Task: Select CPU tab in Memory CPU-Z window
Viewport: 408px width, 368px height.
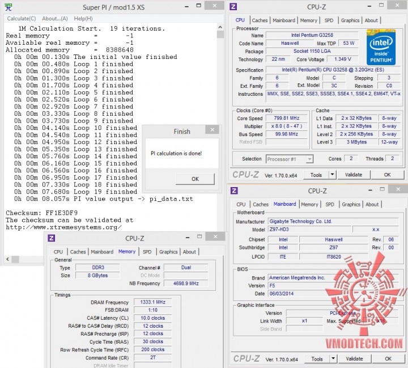Action: (x=58, y=252)
